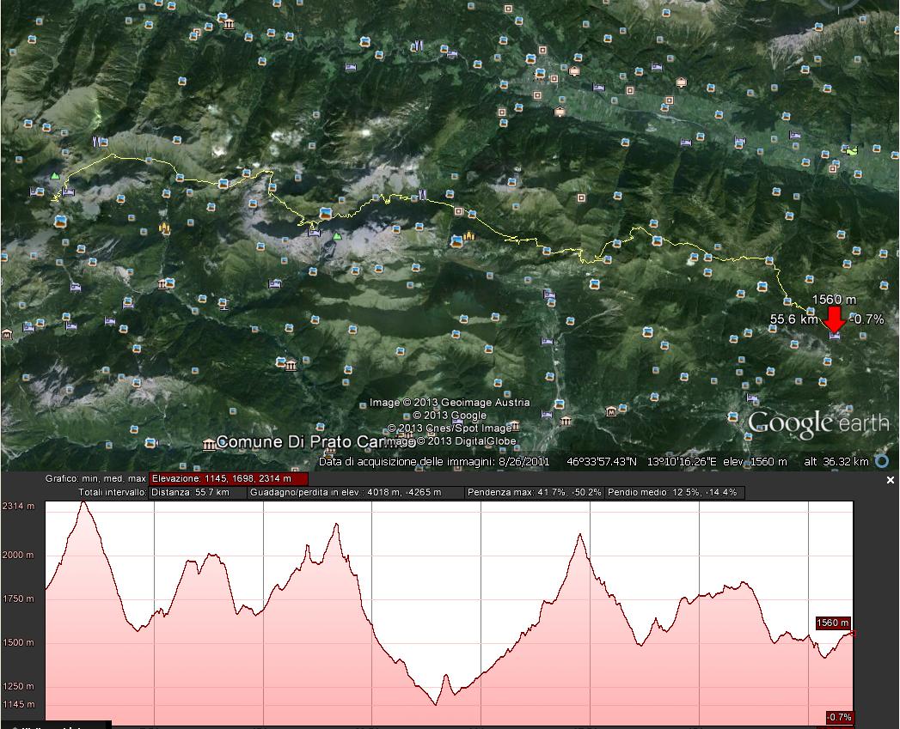Screen dimensions: 900x729
Task: Click the streaming status ring beside altitude readout
Action: pos(883,461)
